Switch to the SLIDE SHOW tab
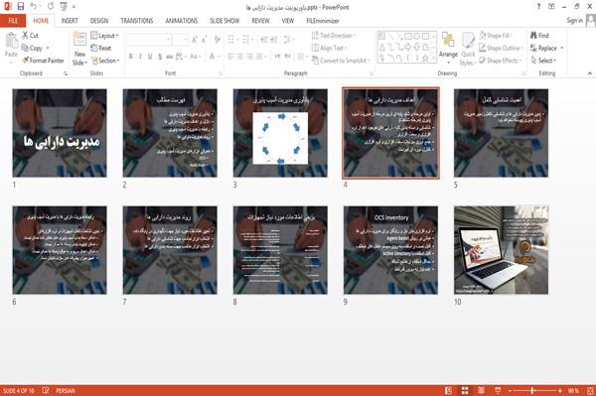The height and width of the screenshot is (396, 596). pos(224,21)
